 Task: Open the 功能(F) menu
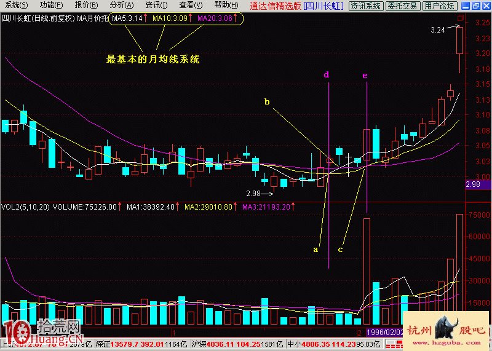pos(52,5)
